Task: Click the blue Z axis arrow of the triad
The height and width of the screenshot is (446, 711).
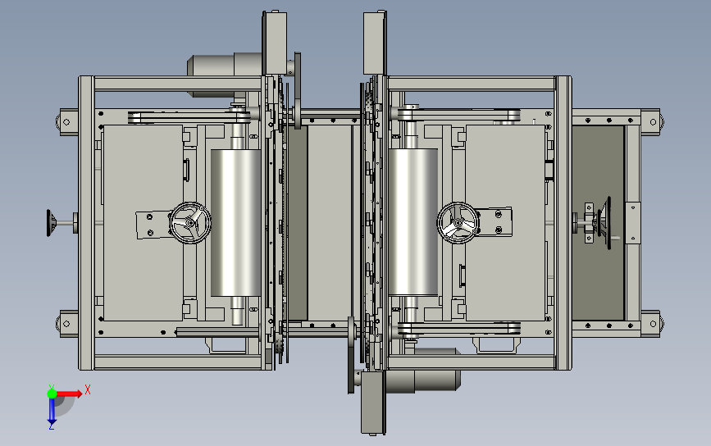Action: tap(52, 412)
